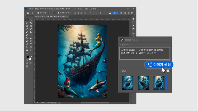Click the beaker beta icon in options bar
The width and height of the screenshot is (198, 111).
click(x=110, y=13)
